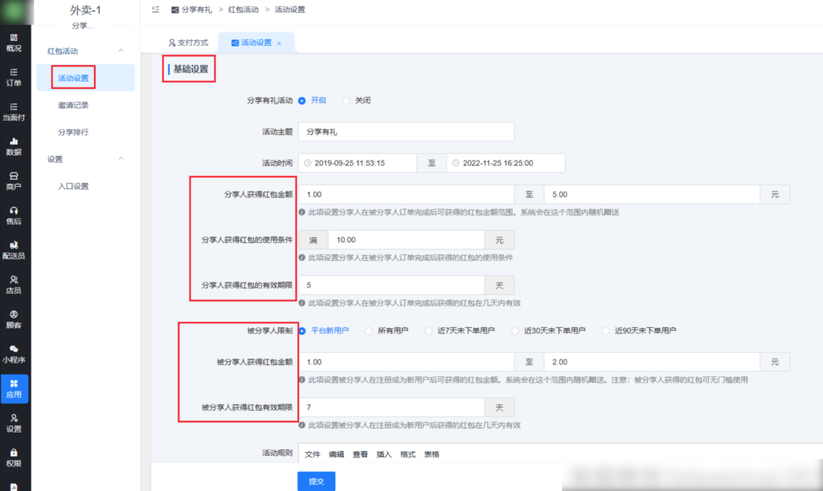Select the 订单 orders icon
The width and height of the screenshot is (823, 491).
tap(14, 77)
